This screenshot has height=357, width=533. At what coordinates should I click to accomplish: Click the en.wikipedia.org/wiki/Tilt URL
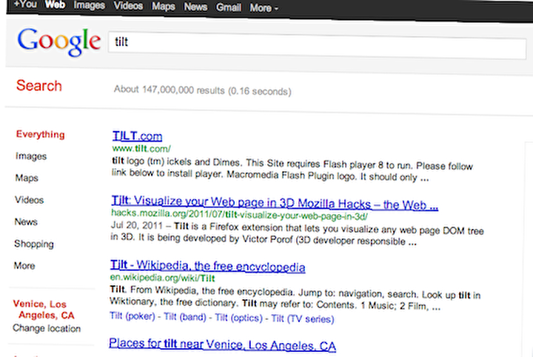pyautogui.click(x=162, y=278)
